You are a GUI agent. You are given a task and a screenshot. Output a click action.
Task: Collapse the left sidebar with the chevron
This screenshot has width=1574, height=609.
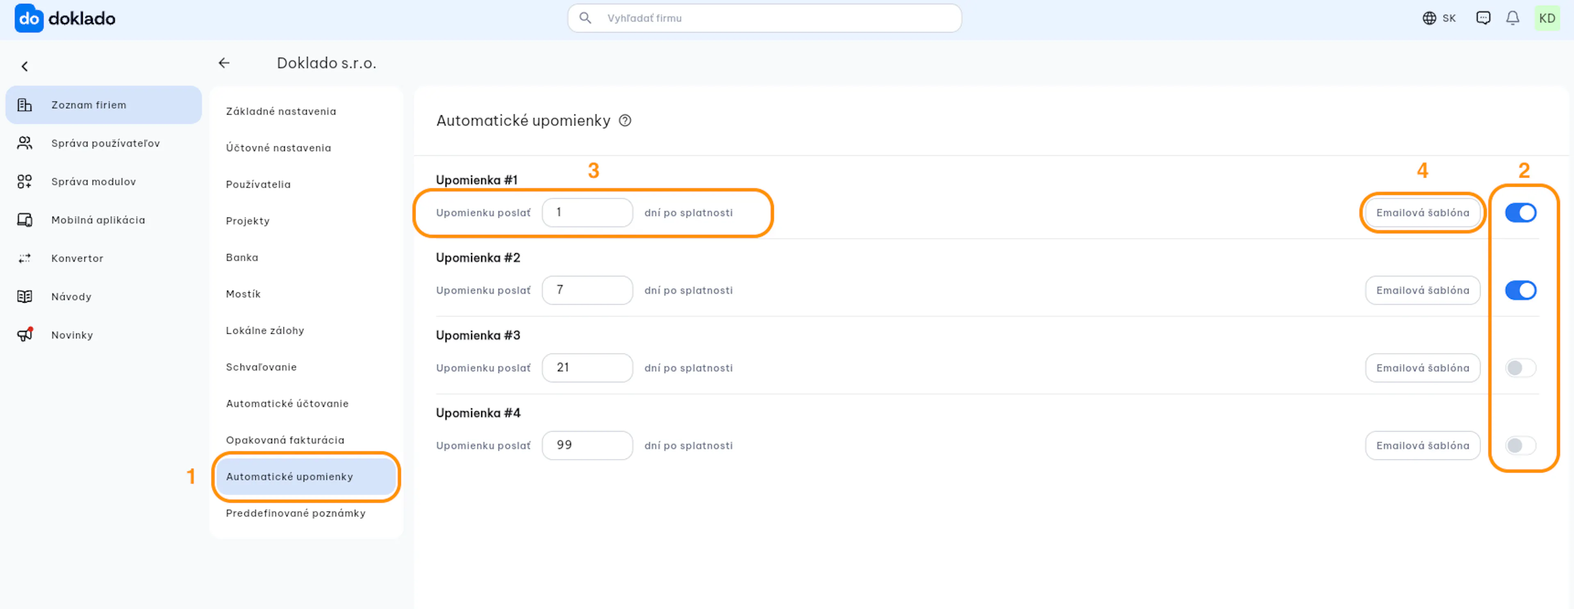point(25,66)
